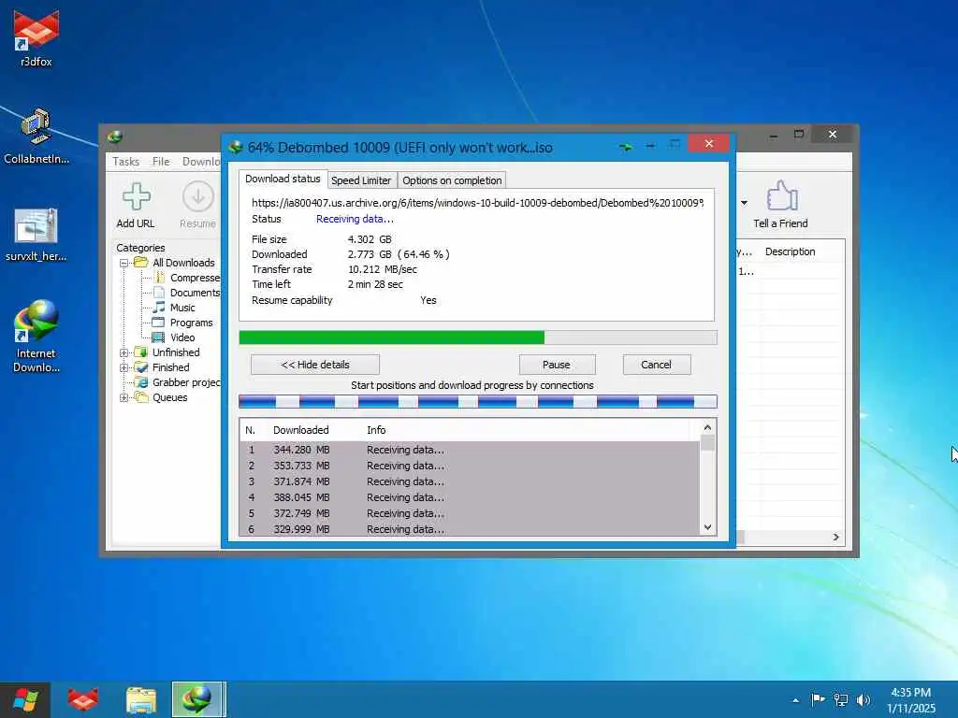This screenshot has width=958, height=718.
Task: Click the Receiving data status text
Action: coord(355,219)
